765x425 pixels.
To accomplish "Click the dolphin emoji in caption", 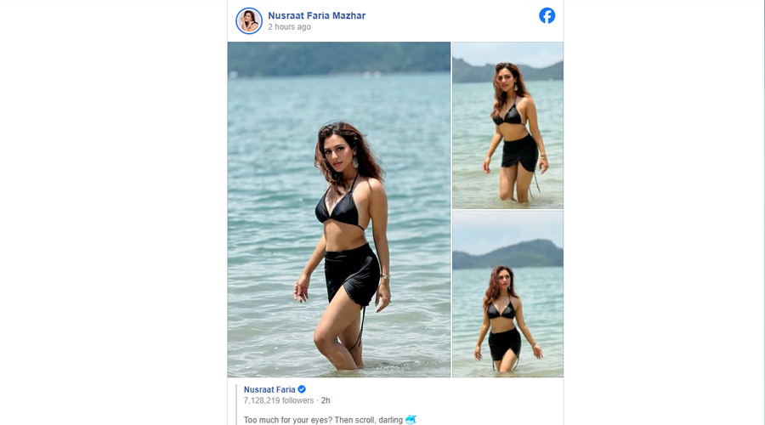I will click(411, 419).
